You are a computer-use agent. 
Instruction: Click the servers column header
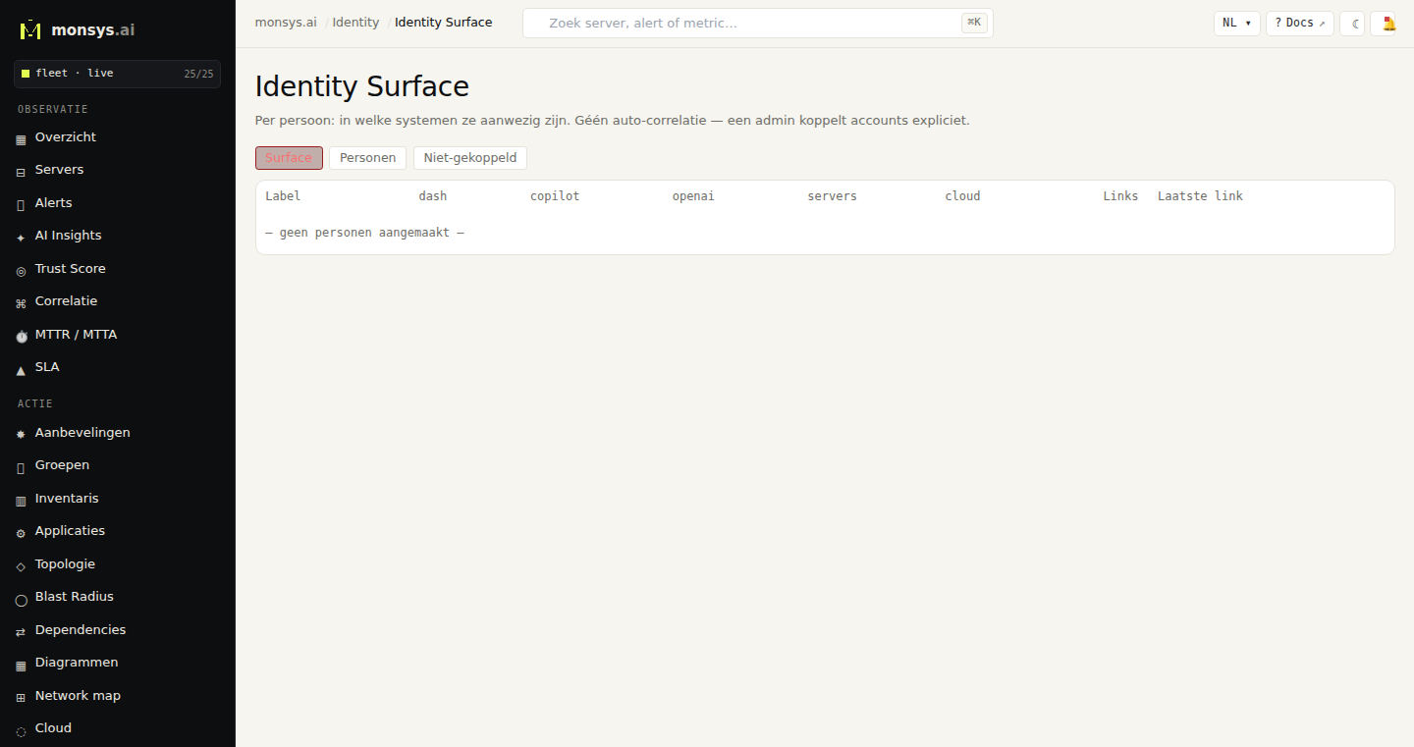coord(833,196)
